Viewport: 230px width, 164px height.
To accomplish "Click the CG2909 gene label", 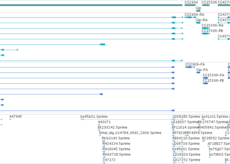I will pyautogui.click(x=191, y=2).
